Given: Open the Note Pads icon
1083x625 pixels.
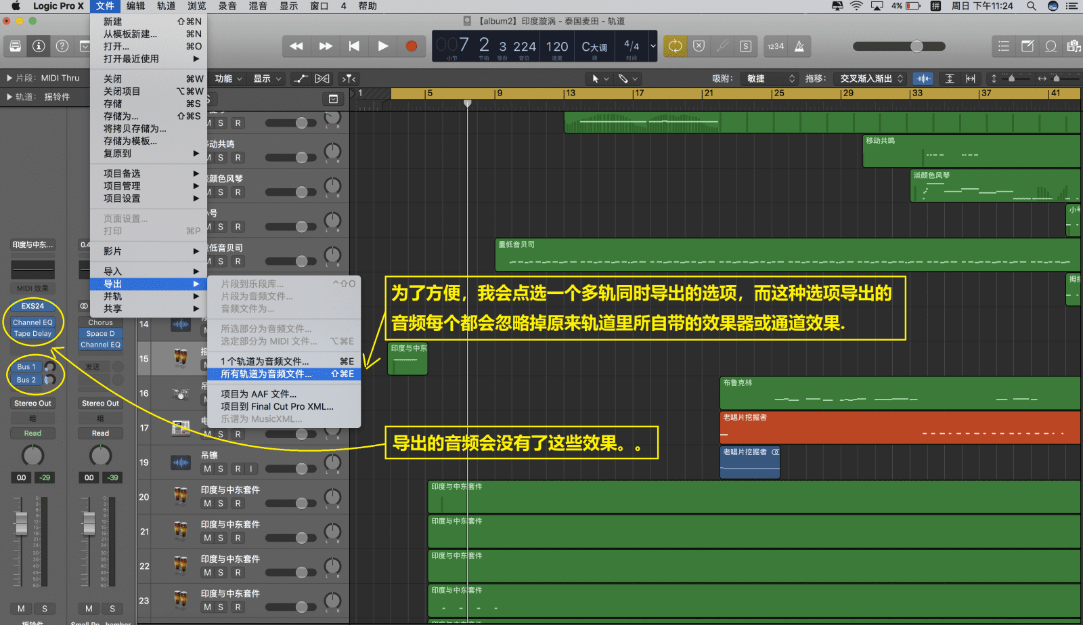Looking at the screenshot, I should pos(1027,46).
